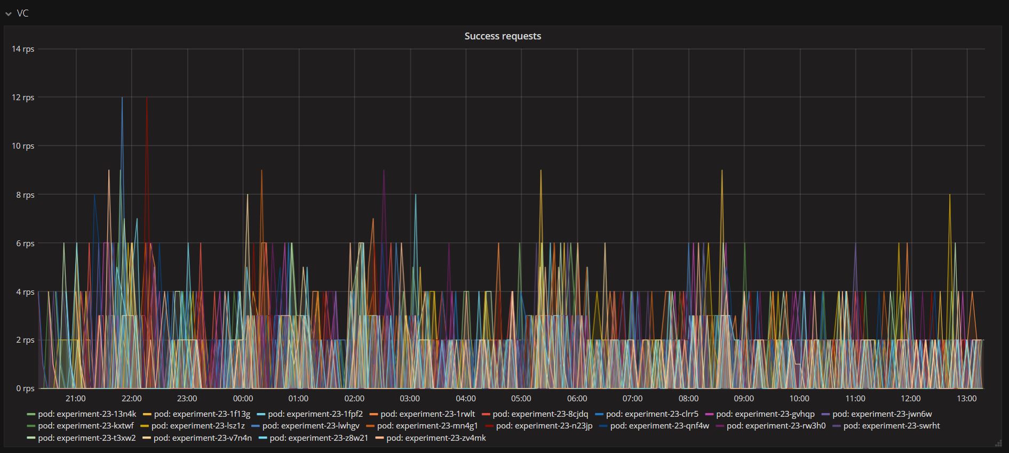Screen dimensions: 1009x453
Task: Select legend label pod experiment-23-qnf4w
Action: click(x=660, y=426)
